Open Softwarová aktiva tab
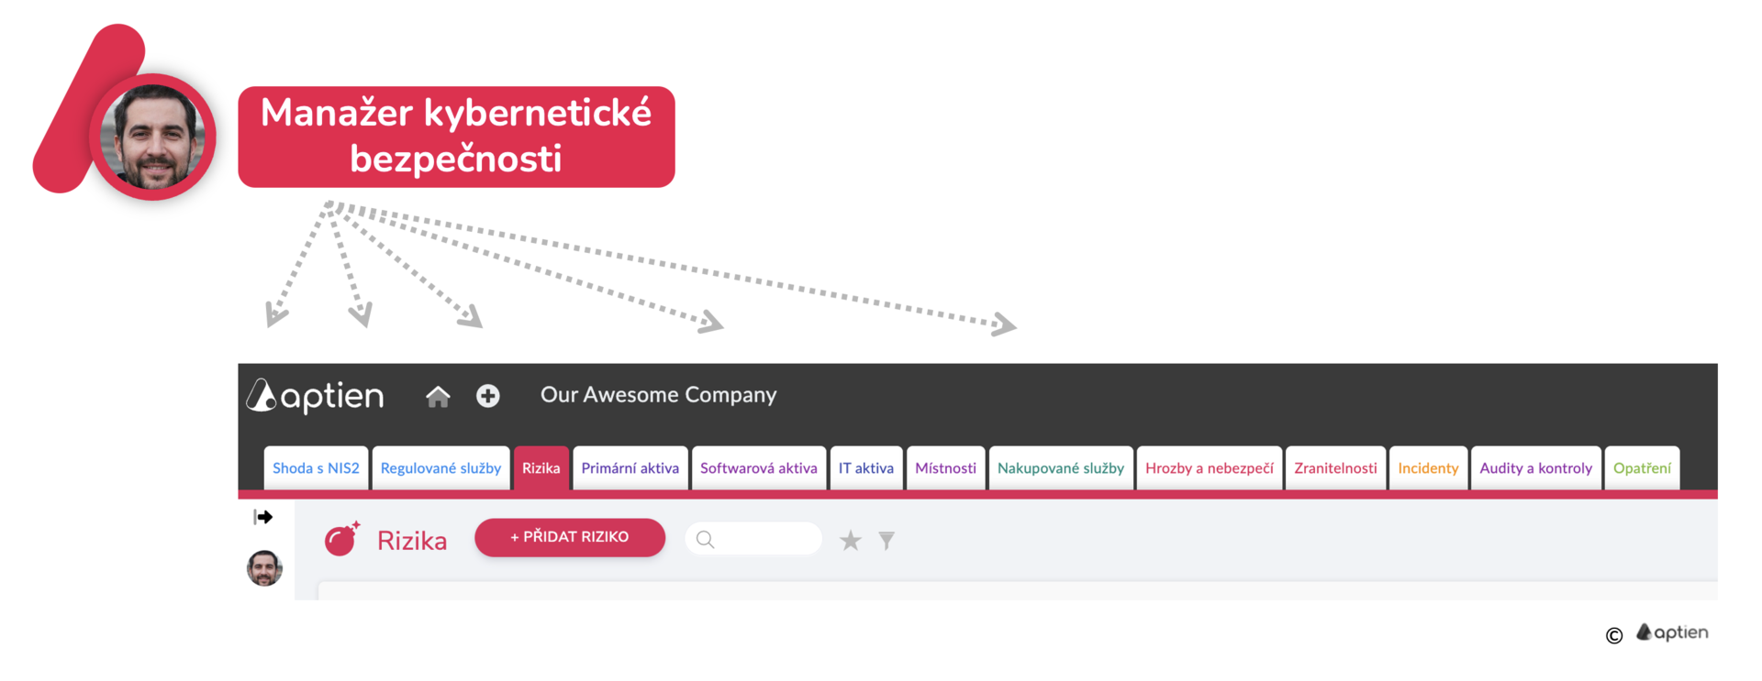The height and width of the screenshot is (681, 1762). click(x=759, y=468)
